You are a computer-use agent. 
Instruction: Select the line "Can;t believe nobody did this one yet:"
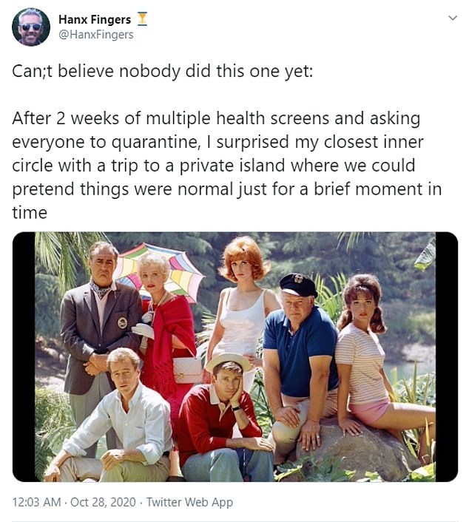(163, 71)
